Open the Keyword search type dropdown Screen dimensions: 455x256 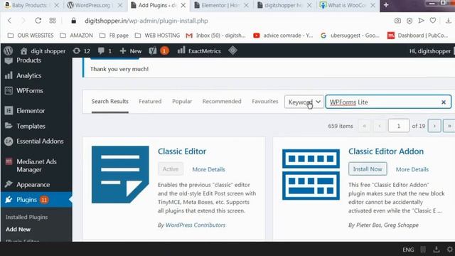pyautogui.click(x=304, y=102)
